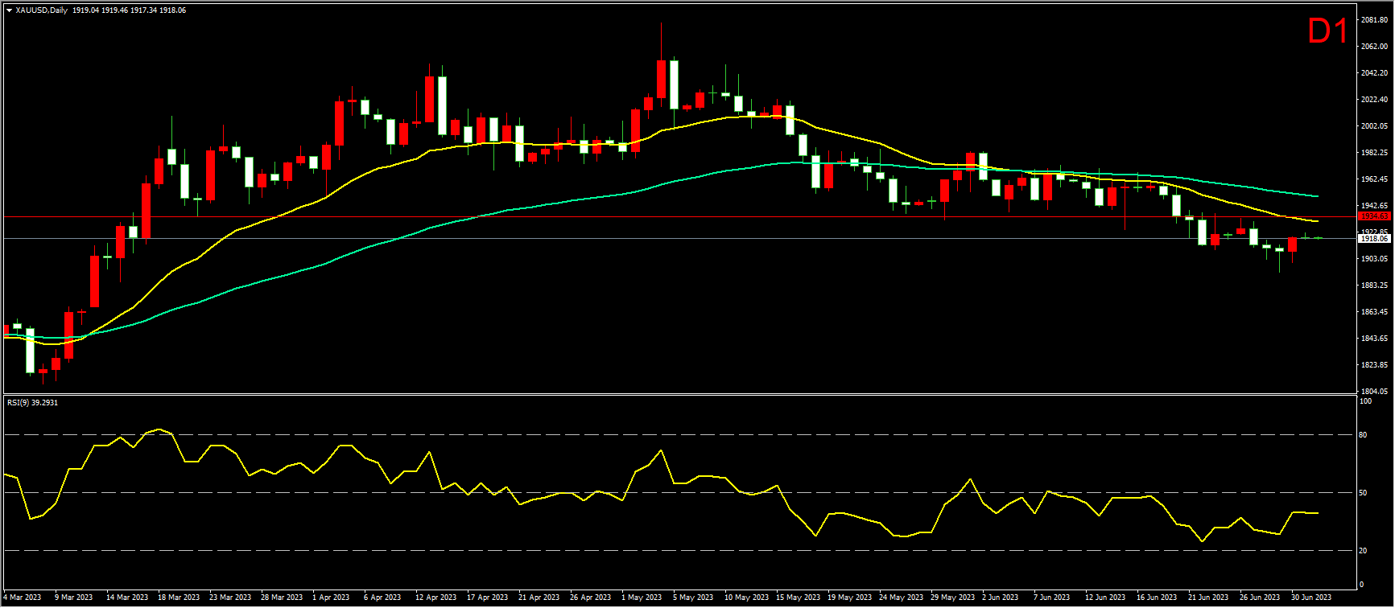Click the 1919.04 open price in header
The image size is (1395, 608).
tap(85, 10)
